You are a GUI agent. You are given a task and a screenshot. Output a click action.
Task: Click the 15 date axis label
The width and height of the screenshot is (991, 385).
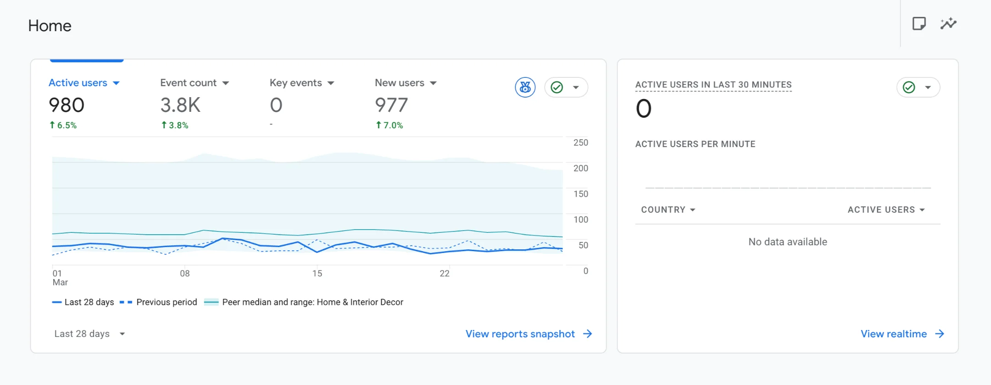(x=317, y=273)
